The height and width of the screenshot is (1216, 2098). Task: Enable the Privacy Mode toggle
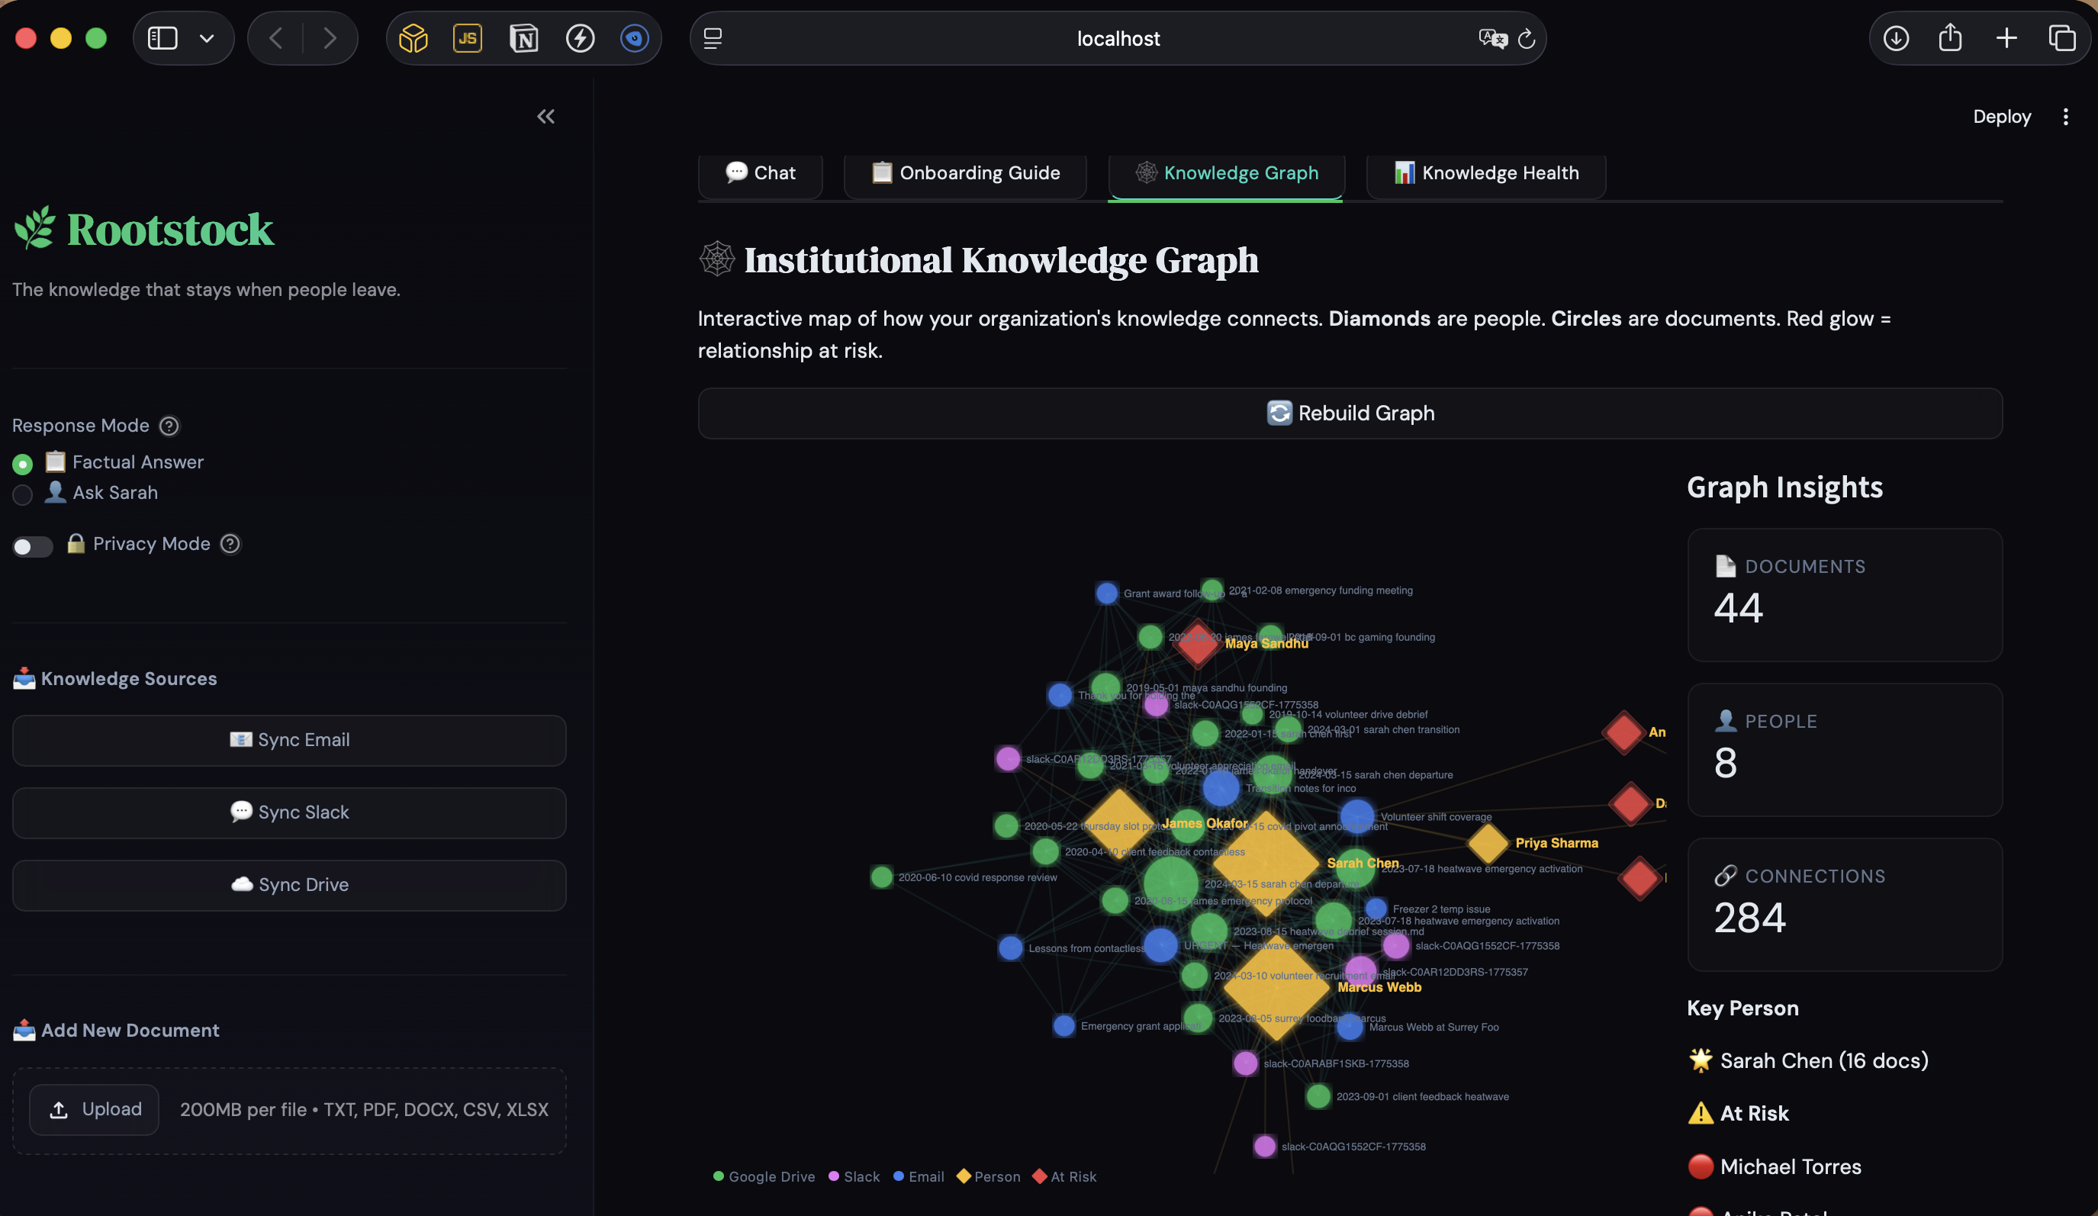click(33, 546)
